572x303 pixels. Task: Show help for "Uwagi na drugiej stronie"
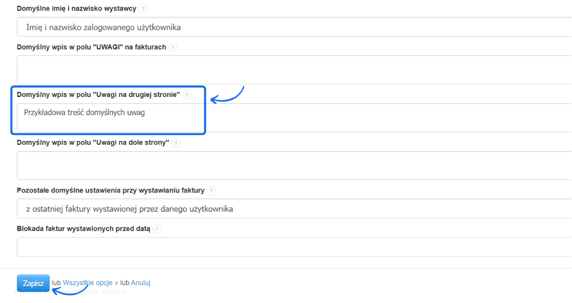[187, 95]
